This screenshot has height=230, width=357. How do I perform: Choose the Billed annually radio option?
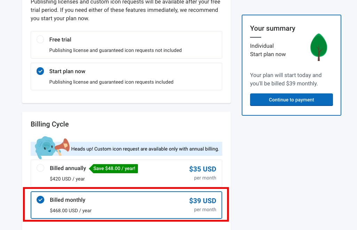click(40, 168)
